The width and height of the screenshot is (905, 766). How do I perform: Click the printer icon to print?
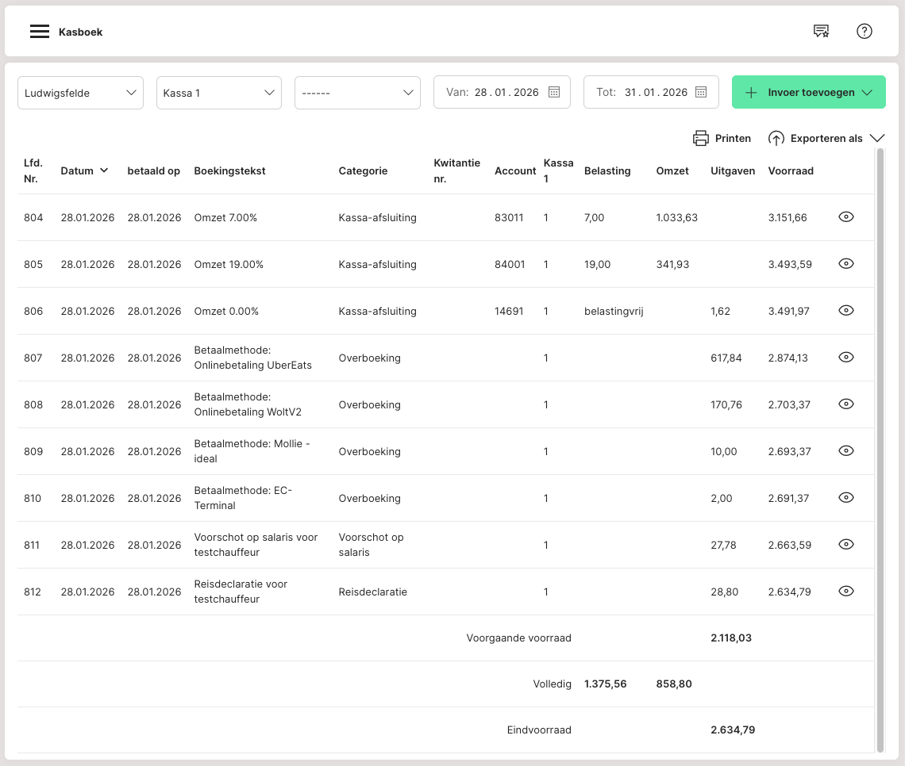pyautogui.click(x=701, y=138)
